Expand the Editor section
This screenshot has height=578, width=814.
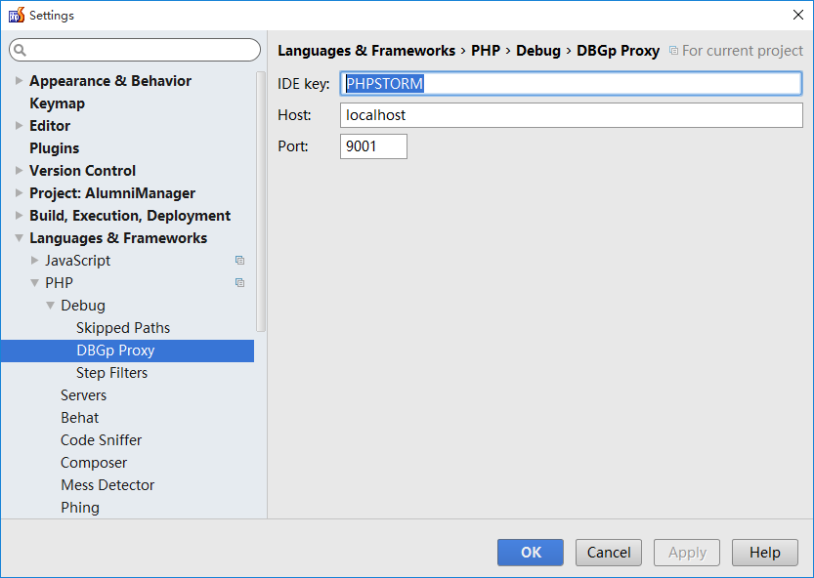[20, 126]
